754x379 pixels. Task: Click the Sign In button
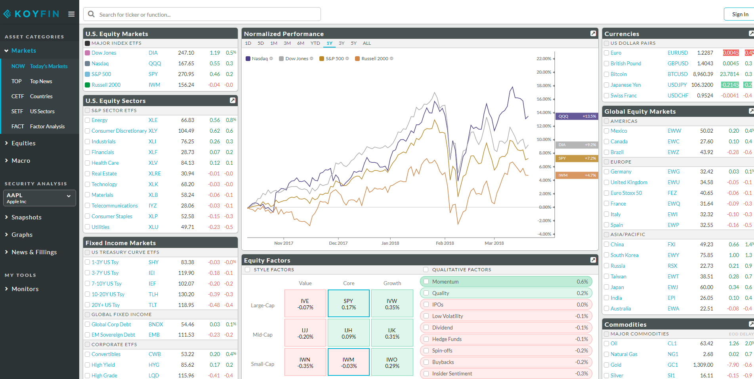click(740, 14)
